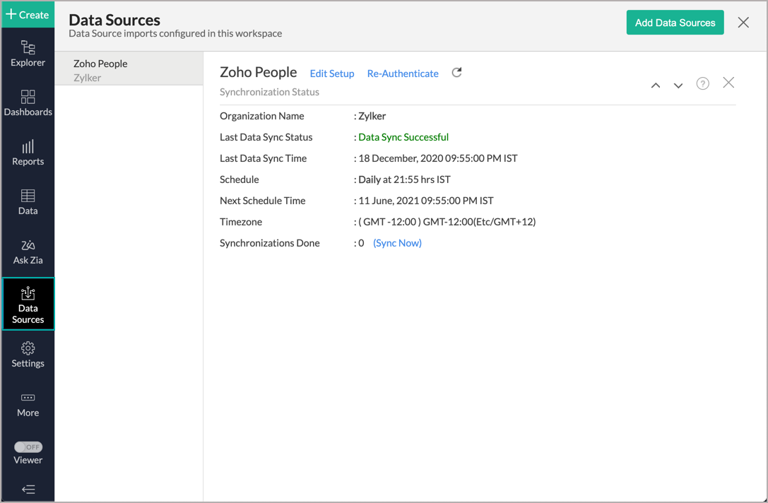The width and height of the screenshot is (768, 503).
Task: Collapse the left sidebar panel
Action: pyautogui.click(x=28, y=489)
